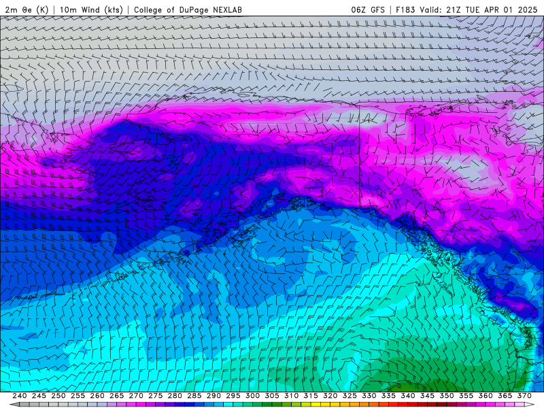Select the 255 label on the color scale
This screenshot has height=408, width=544.
(78, 396)
